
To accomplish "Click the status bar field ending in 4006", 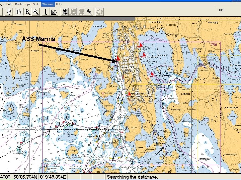I will coord(5,177).
